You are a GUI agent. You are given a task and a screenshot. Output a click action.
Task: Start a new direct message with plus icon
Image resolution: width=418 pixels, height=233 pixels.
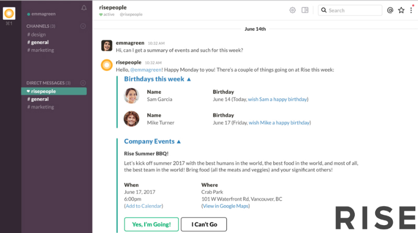tap(83, 83)
